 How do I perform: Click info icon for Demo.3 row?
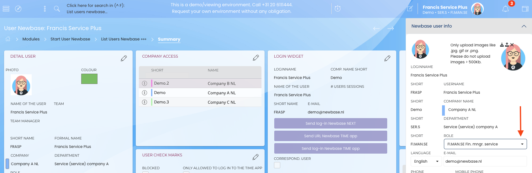click(145, 102)
